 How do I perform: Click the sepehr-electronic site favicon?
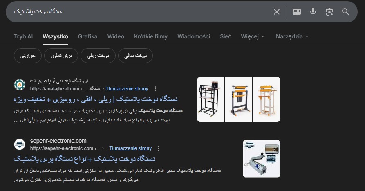click(x=20, y=144)
